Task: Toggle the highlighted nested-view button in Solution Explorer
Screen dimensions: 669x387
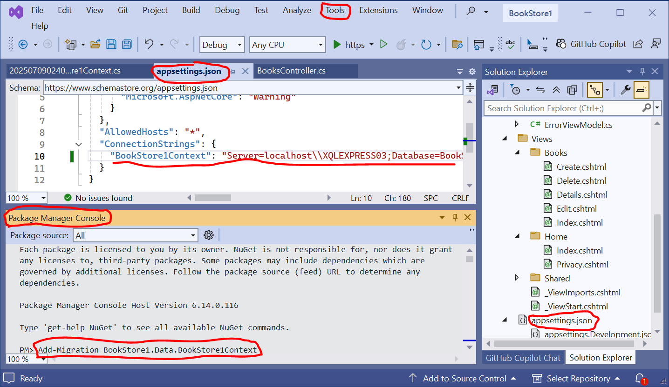Action: (x=594, y=90)
